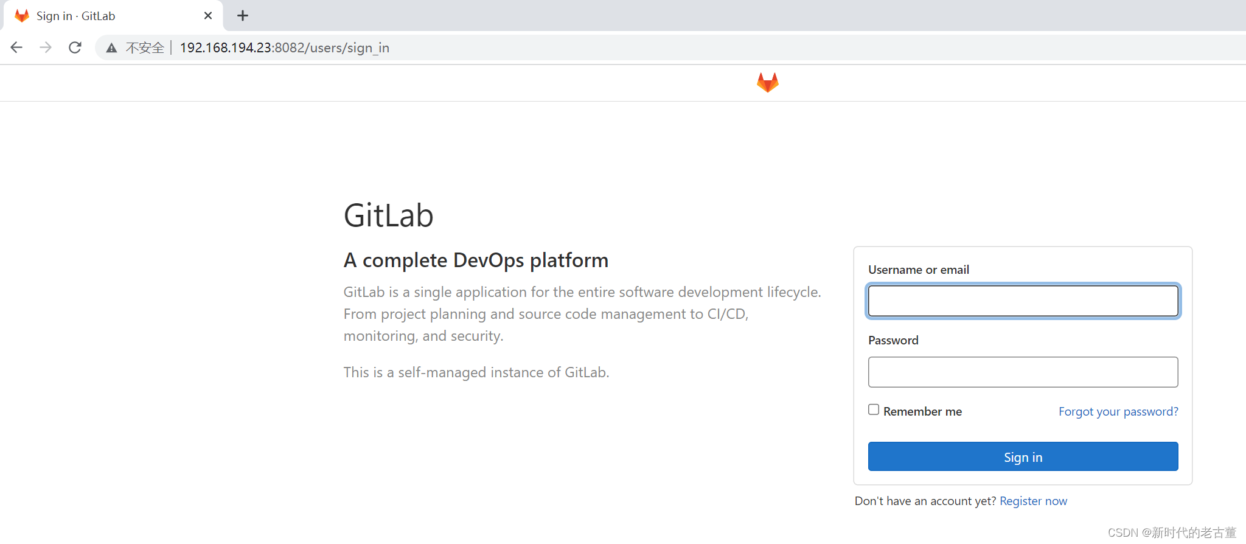Screen dimensions: 1246x544
Task: Open a new browser tab with plus icon
Action: (x=243, y=16)
